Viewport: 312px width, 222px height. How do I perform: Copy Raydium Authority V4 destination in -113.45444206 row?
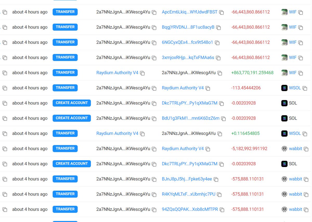click(x=208, y=88)
